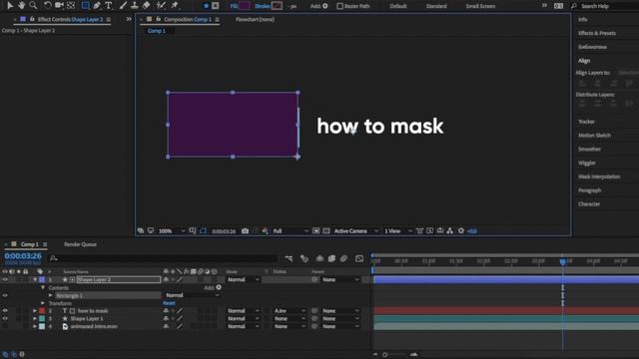Hide Shape Layer 1 using eye icon
Screen dimensions: 639x359
[5, 318]
